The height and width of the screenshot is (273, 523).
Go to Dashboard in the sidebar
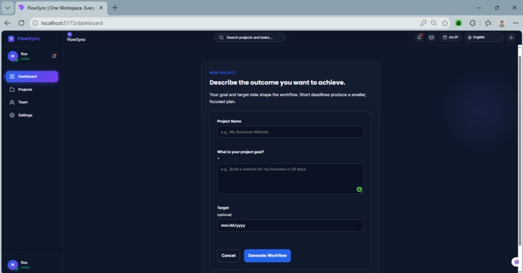tap(32, 77)
